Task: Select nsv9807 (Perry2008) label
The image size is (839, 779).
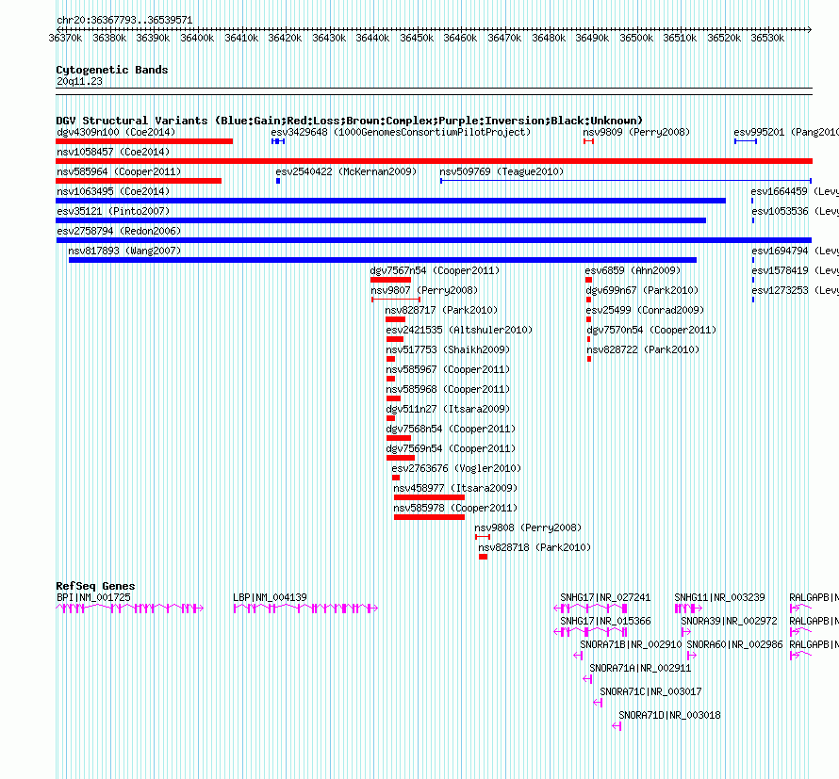Action: 424,290
